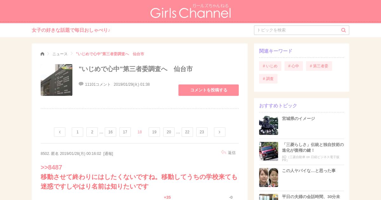
Task: Click 返信 on comment 8502
Action: pos(232,153)
